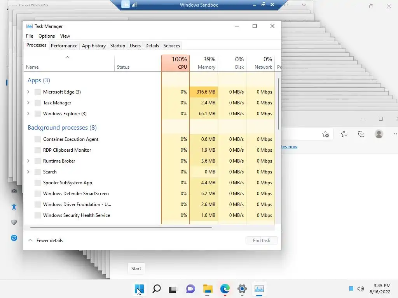Open Task View on the taskbar
398x298 pixels.
pyautogui.click(x=173, y=289)
